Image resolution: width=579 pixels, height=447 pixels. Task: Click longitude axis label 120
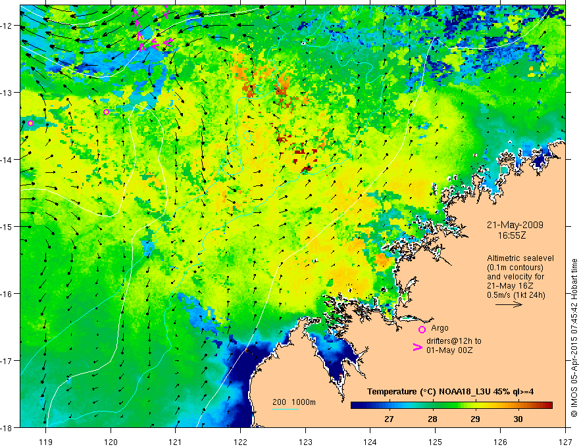tap(111, 442)
